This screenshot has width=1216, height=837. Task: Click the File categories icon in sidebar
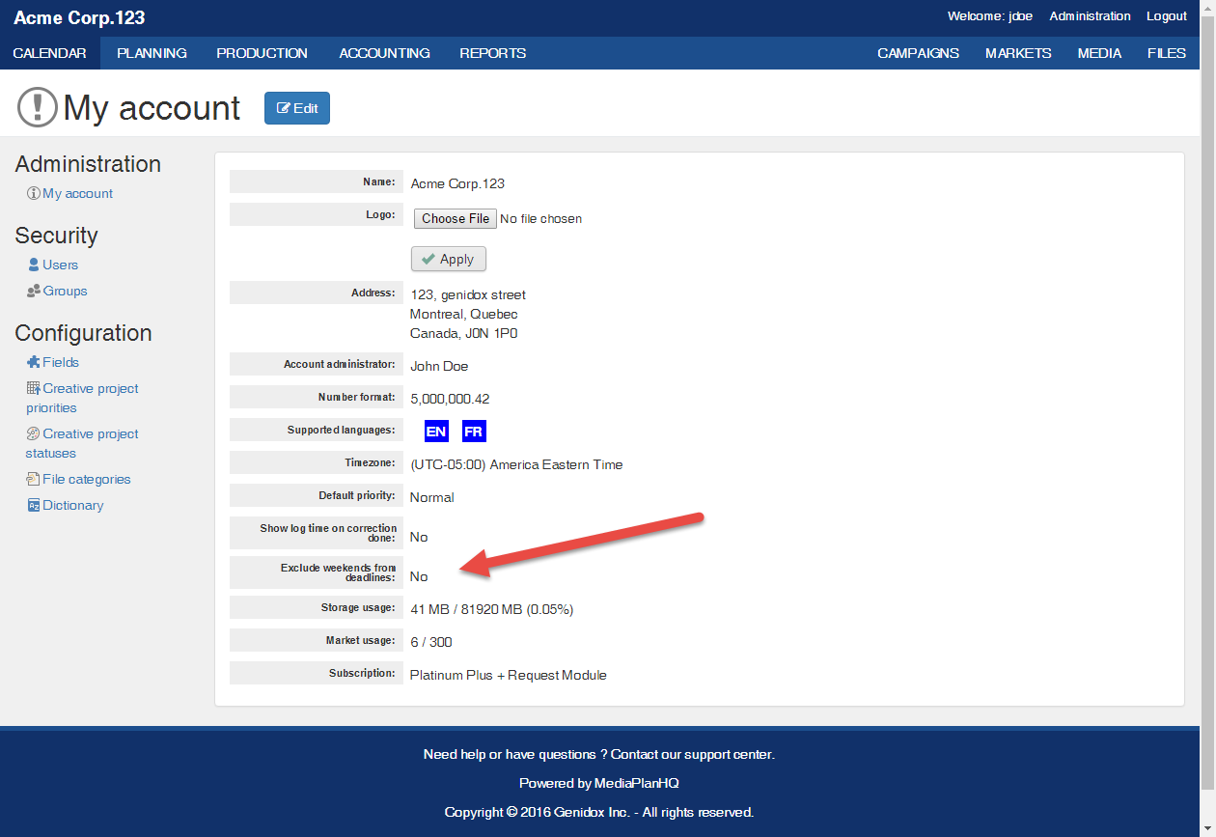click(34, 479)
